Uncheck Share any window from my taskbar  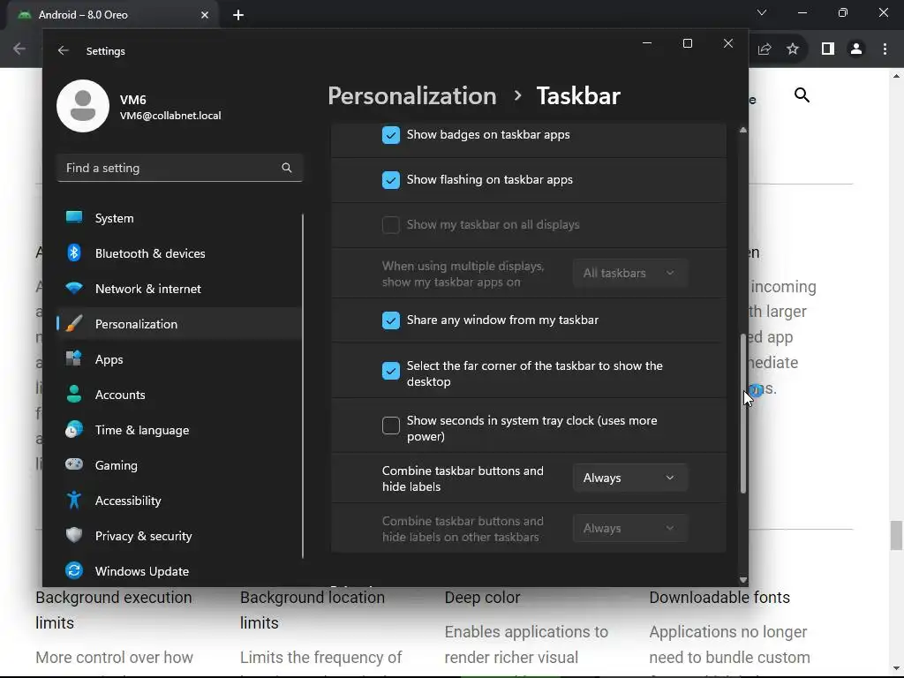point(391,320)
